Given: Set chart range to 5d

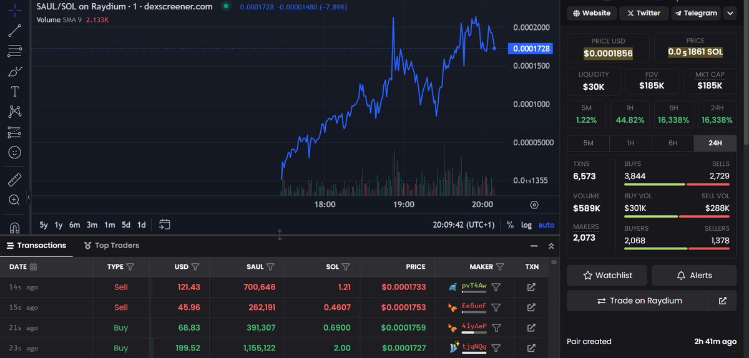Looking at the screenshot, I should pyautogui.click(x=126, y=225).
